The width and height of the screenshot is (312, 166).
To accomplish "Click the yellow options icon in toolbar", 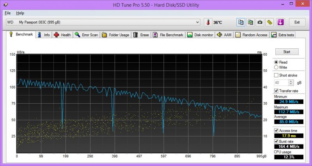I will (x=269, y=22).
